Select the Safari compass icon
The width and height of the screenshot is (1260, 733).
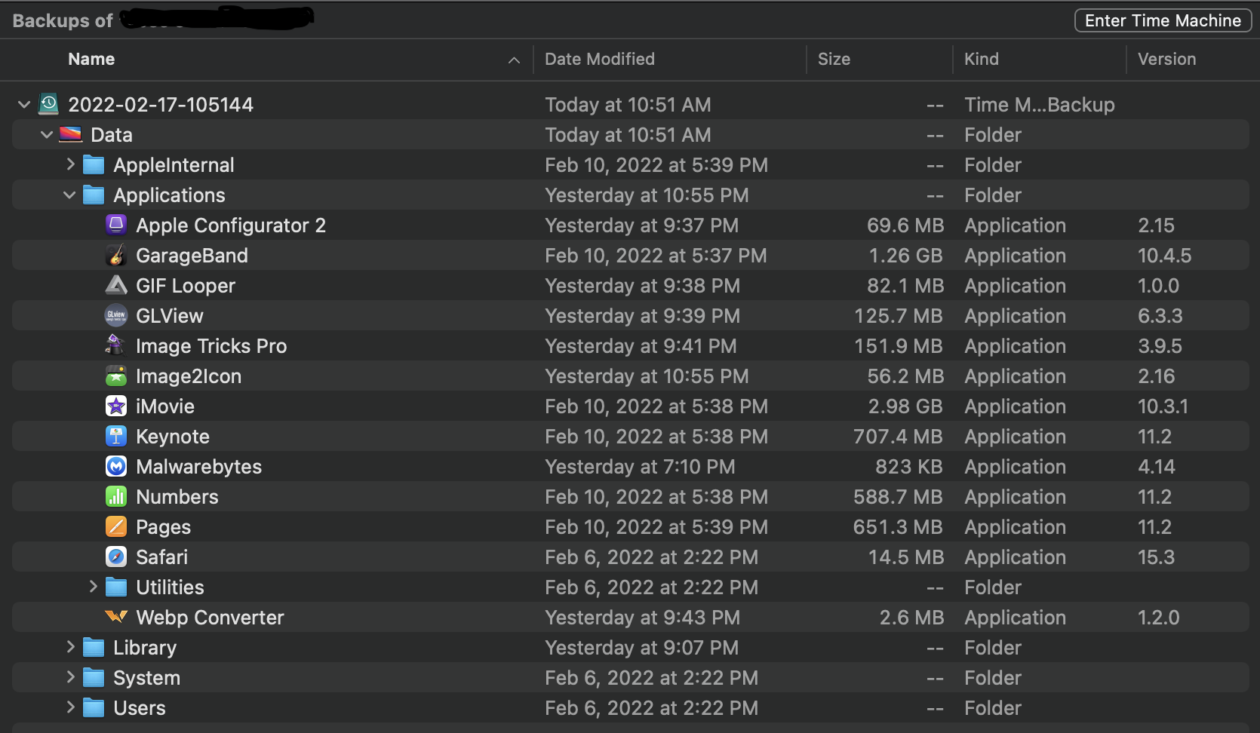116,557
